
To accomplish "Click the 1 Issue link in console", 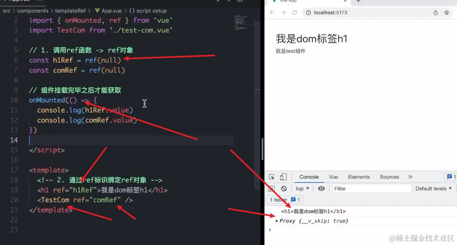I will pos(285,200).
